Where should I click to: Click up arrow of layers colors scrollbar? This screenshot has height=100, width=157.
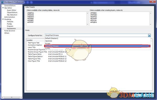(150, 13)
